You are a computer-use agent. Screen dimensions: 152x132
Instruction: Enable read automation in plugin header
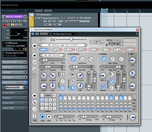[42, 34]
